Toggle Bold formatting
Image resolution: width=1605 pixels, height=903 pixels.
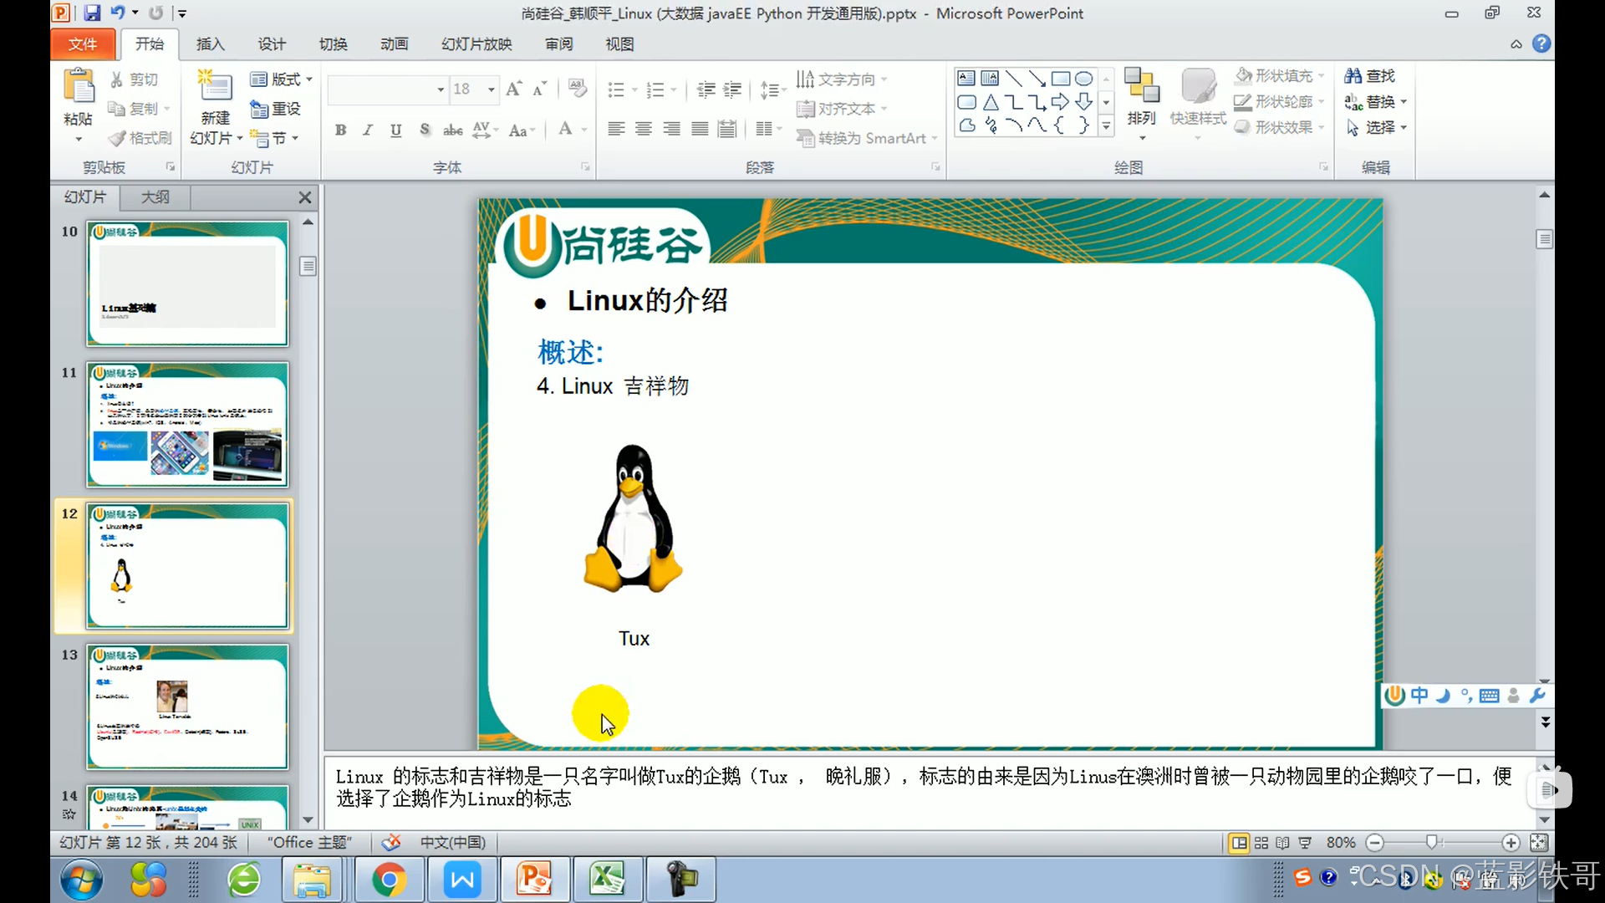340,130
